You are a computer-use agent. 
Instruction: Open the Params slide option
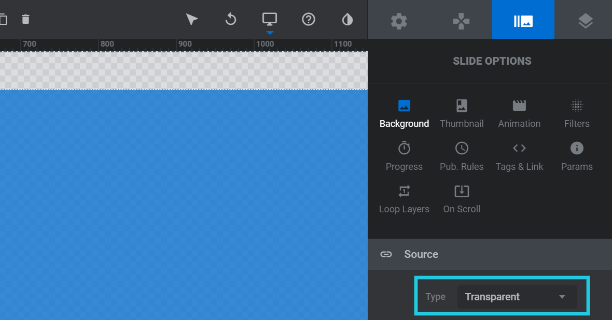577,156
